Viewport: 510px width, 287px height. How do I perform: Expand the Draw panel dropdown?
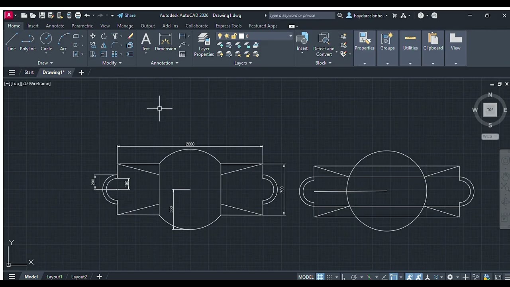coord(45,63)
